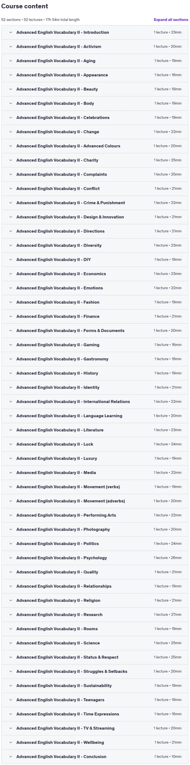
Task: Click chevron arrow next to Gaming section
Action: [11, 345]
